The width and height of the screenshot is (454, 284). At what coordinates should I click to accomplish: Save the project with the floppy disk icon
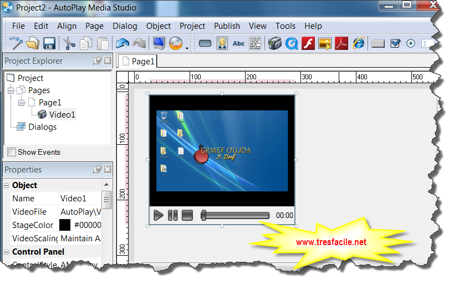click(x=49, y=43)
